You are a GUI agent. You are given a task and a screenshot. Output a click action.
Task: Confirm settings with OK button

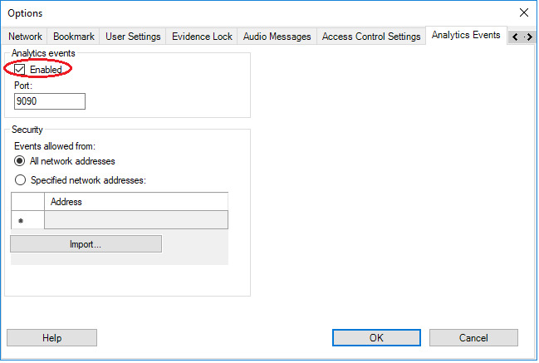tap(376, 338)
